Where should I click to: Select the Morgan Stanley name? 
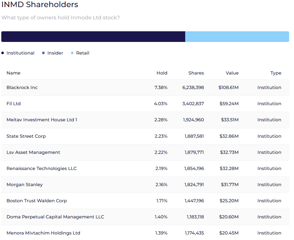coord(25,185)
